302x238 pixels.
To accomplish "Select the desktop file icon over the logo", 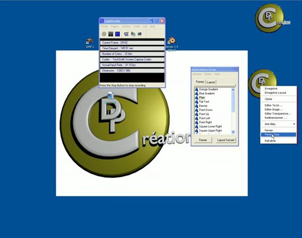I will (110, 98).
